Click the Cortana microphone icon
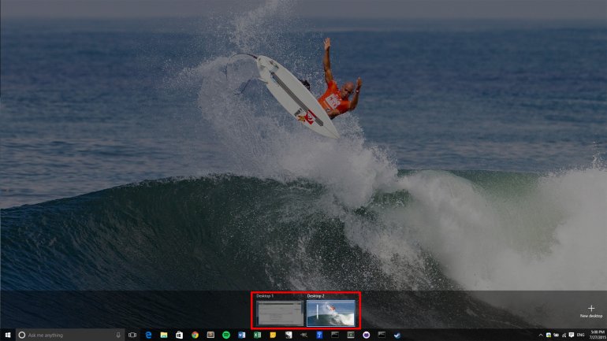607x341 pixels. click(x=118, y=335)
